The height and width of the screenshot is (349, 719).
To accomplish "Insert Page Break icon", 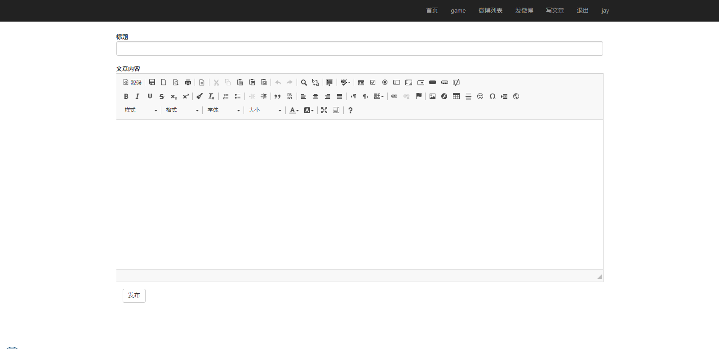I will click(504, 97).
